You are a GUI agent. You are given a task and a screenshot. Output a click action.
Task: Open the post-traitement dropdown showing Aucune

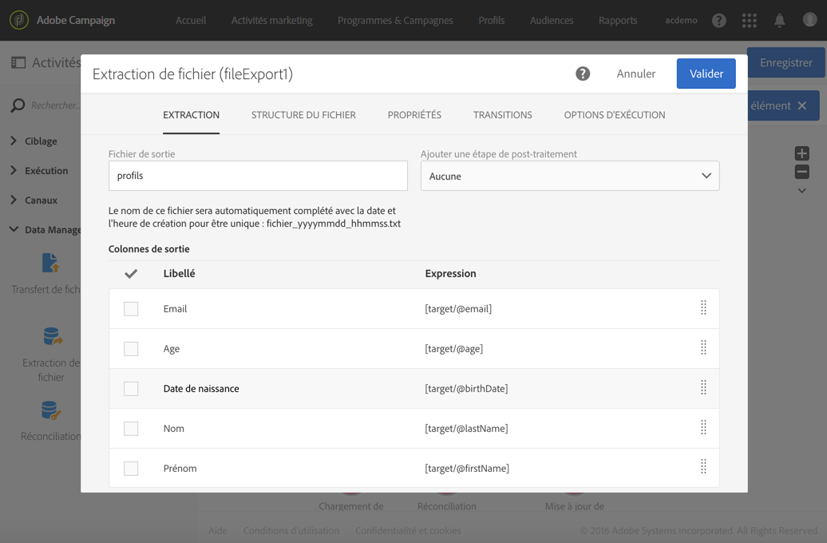tap(570, 176)
